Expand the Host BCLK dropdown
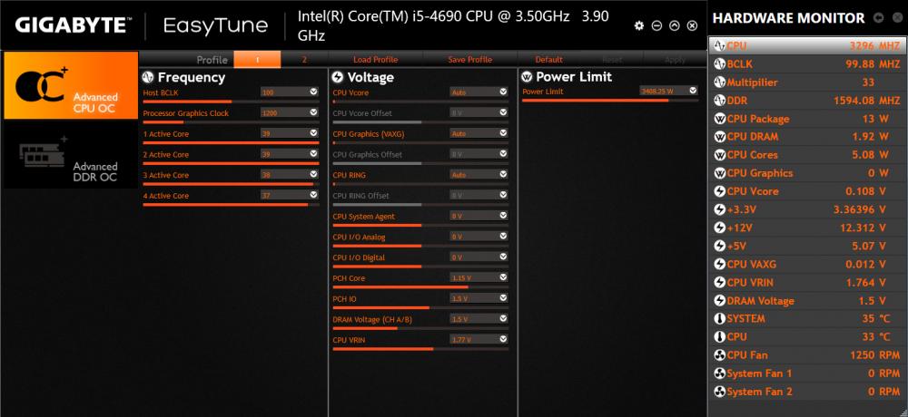Image resolution: width=908 pixels, height=417 pixels. 313,92
